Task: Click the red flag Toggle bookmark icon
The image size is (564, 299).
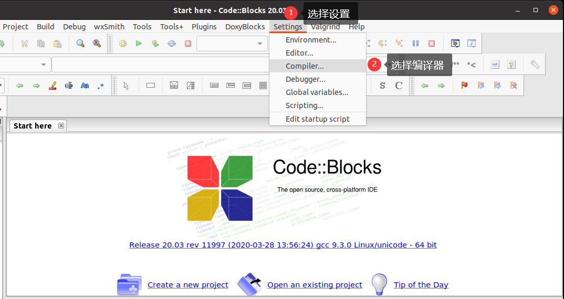Action: 464,85
